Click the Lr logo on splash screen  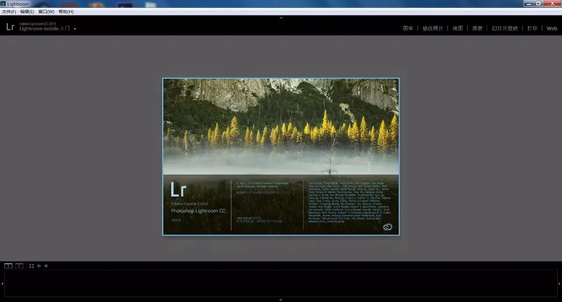click(x=179, y=189)
